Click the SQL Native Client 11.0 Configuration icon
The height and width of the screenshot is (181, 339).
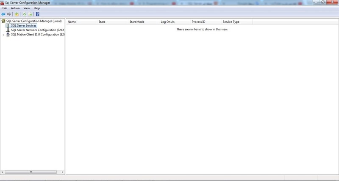tap(8, 35)
